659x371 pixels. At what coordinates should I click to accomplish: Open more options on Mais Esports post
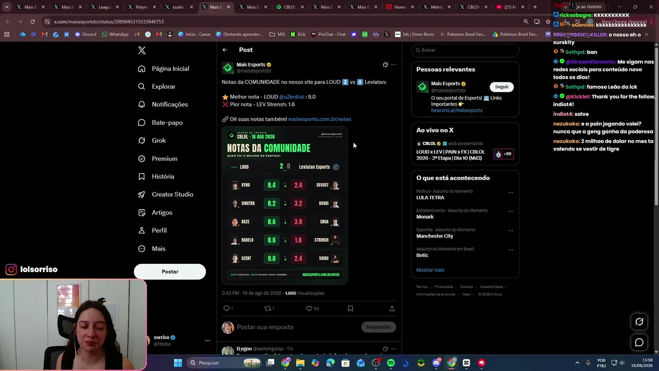393,65
